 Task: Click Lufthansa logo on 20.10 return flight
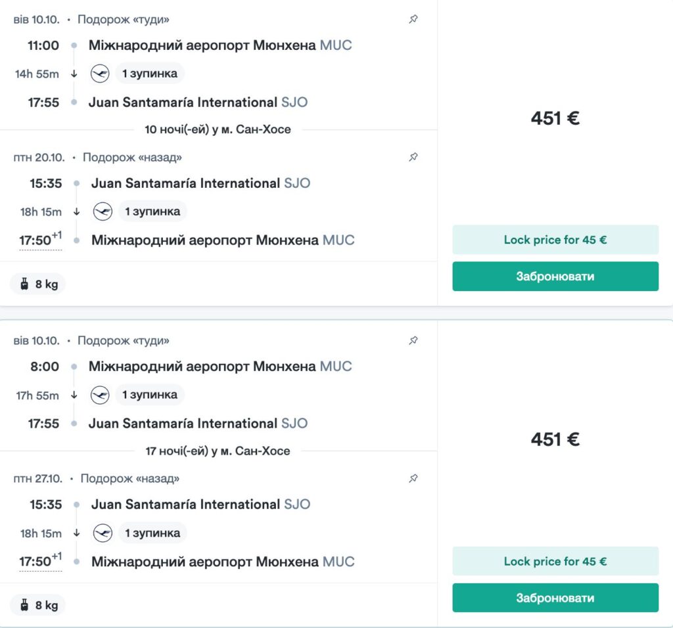pyautogui.click(x=103, y=212)
